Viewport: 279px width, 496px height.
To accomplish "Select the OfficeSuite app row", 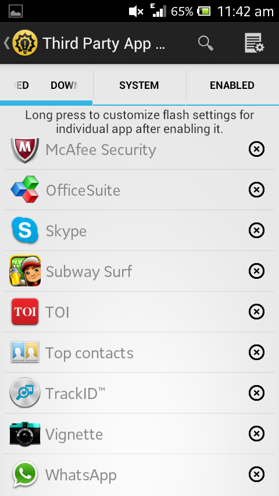I will [x=139, y=190].
